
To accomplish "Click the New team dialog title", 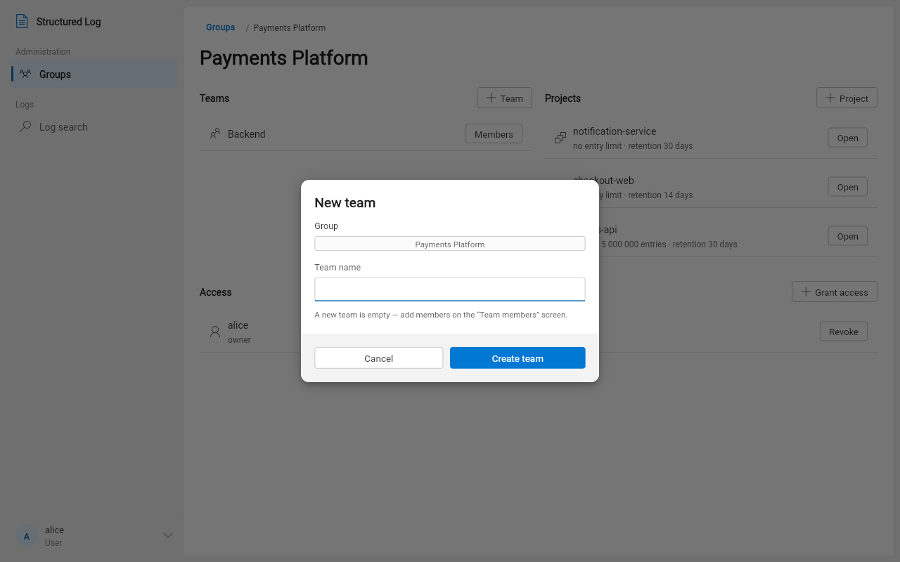I will (345, 202).
